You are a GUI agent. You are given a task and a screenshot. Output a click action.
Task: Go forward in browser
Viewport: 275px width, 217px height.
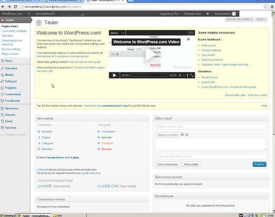coord(9,7)
